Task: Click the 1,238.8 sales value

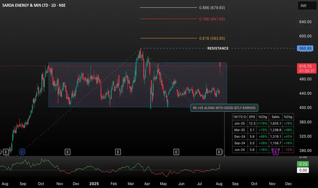Action: (x=275, y=130)
